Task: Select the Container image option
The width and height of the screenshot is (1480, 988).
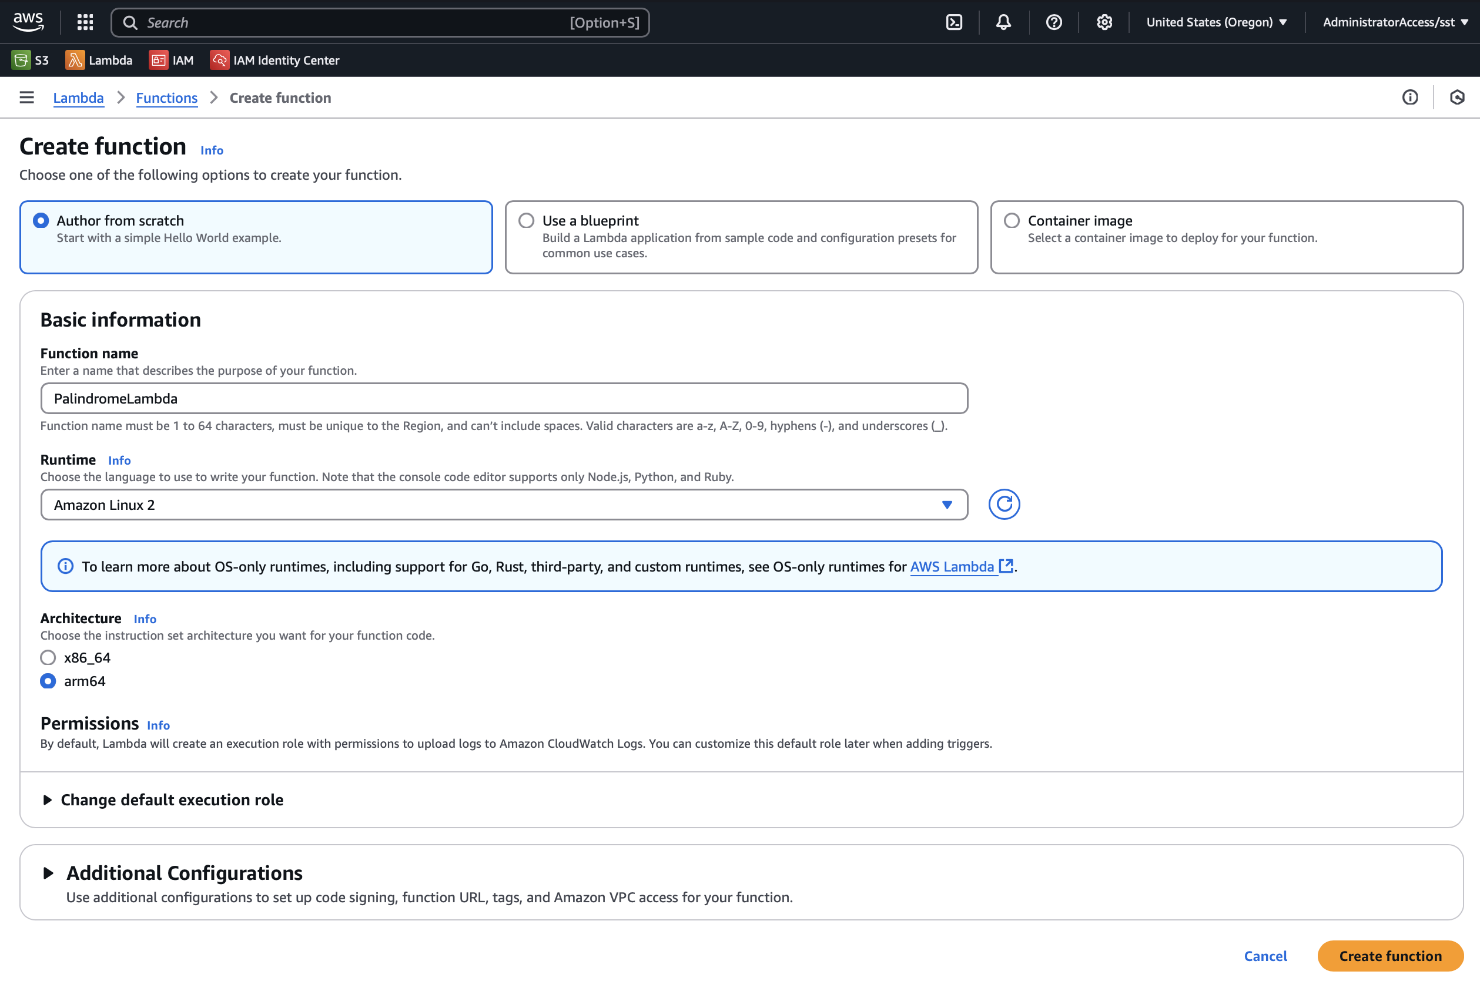Action: tap(1012, 220)
